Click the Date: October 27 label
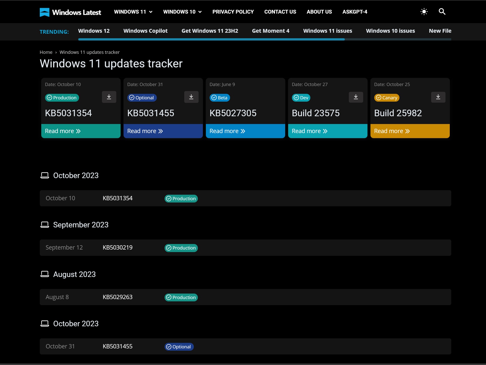Viewport: 486px width, 365px height. 310,85
